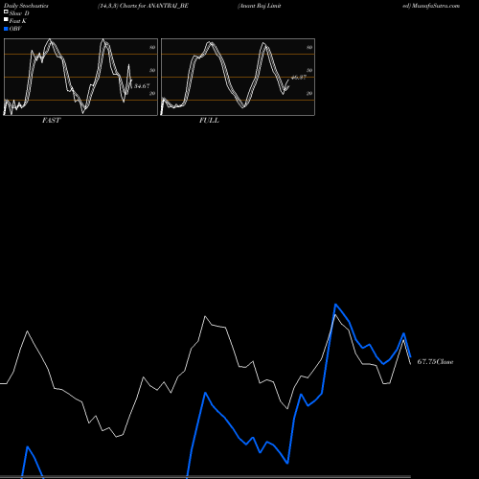The height and width of the screenshot is (479, 479).
Task: Select the 'OBV' legend label
Action: (15, 29)
